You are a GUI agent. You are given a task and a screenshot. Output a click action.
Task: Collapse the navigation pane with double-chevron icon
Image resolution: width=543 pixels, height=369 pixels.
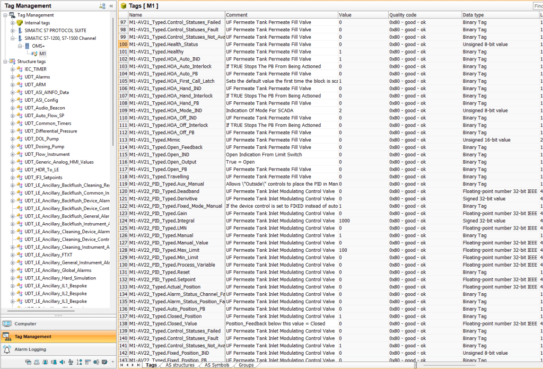coord(111,6)
